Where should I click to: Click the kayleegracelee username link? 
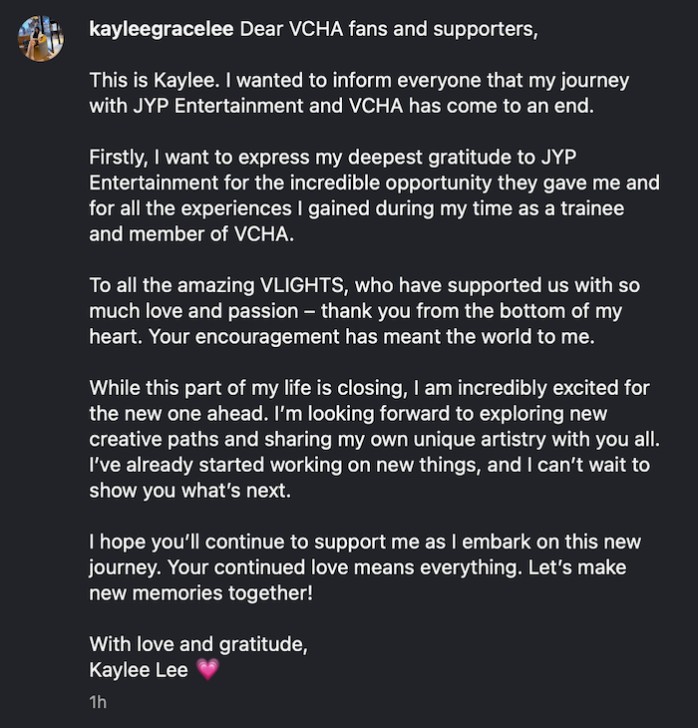coord(162,29)
